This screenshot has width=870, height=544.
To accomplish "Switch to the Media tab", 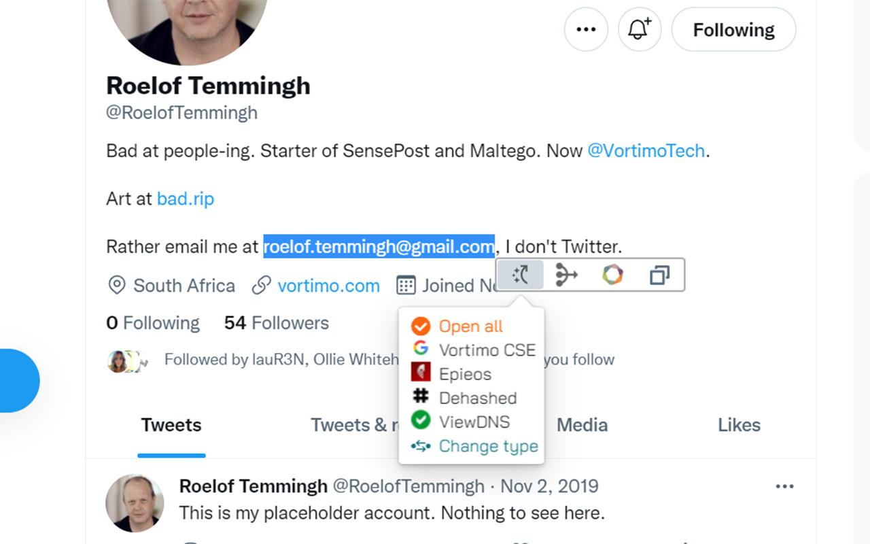I will point(582,425).
